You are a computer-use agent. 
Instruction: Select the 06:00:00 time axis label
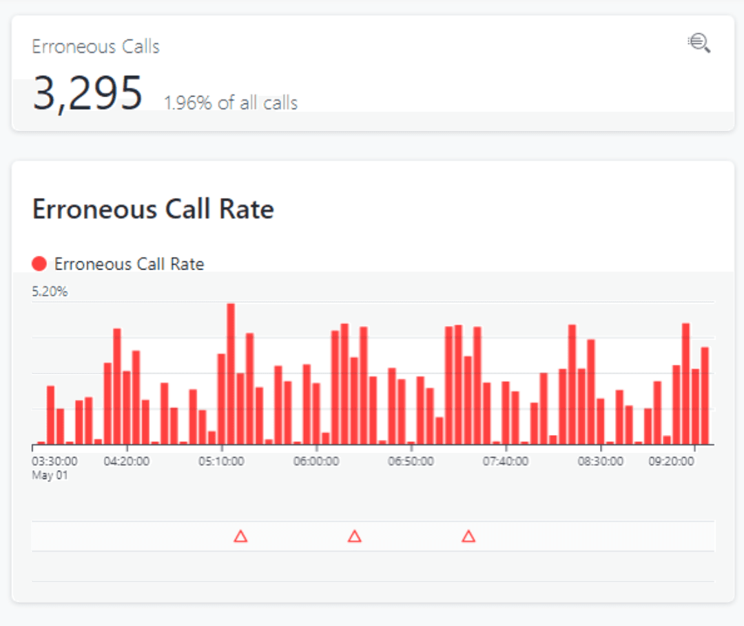point(316,461)
